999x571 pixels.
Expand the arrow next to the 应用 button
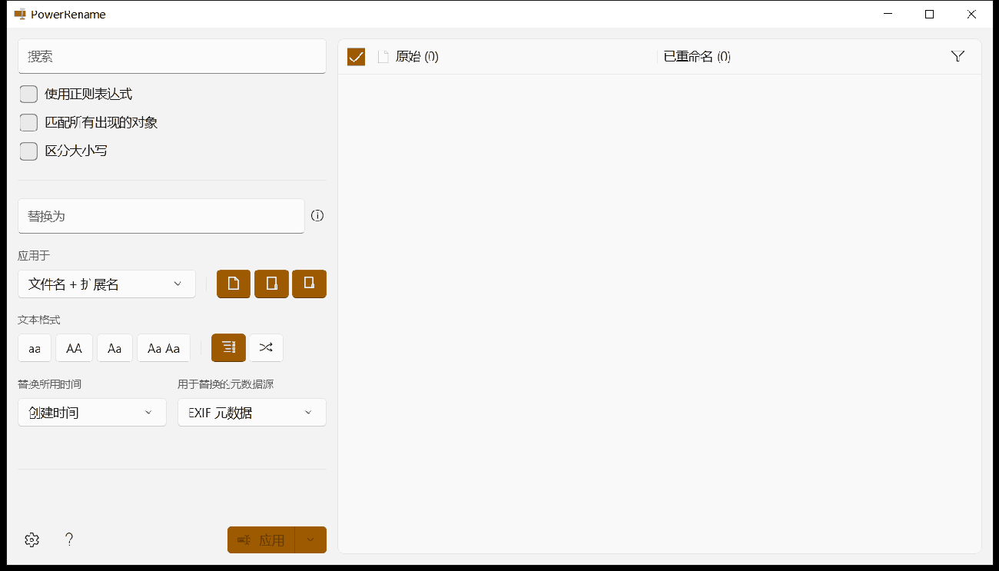310,539
